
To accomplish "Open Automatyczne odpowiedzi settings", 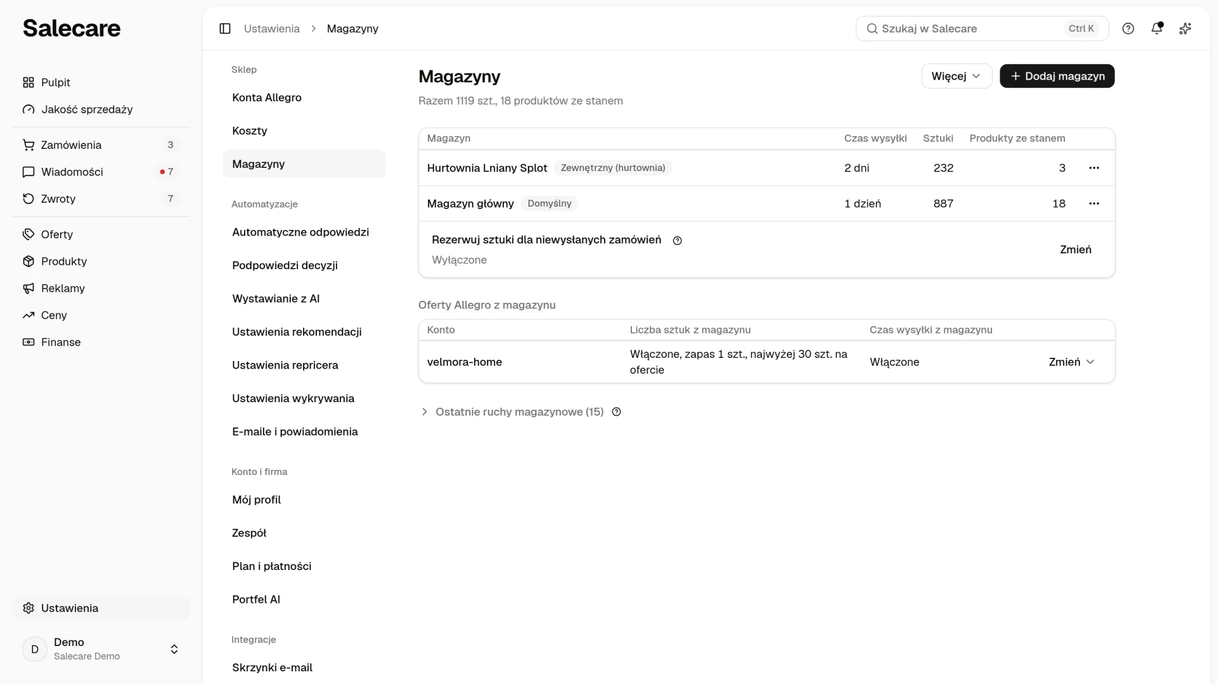I will [304, 232].
